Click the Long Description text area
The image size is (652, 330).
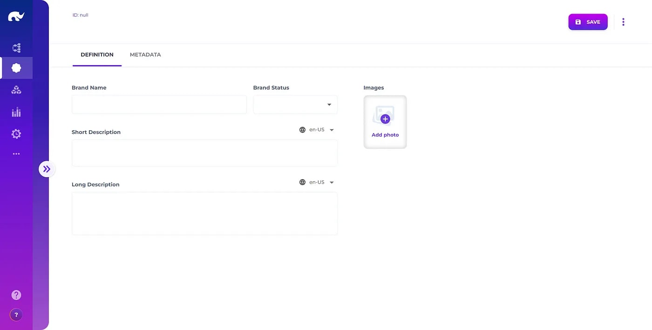[x=204, y=213]
